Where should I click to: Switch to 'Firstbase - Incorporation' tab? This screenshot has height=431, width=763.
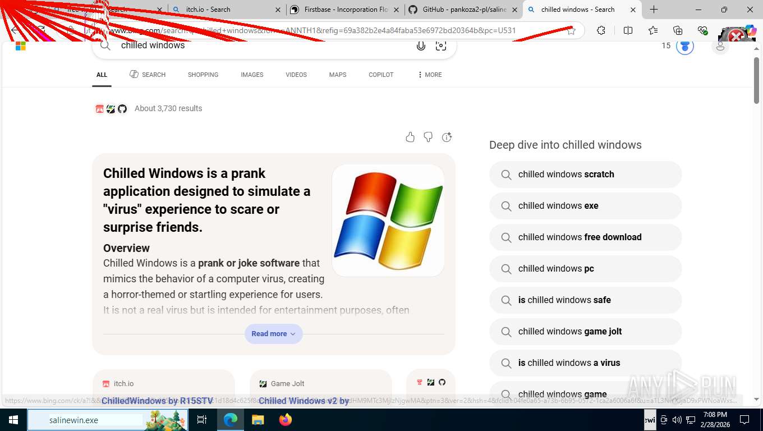(344, 10)
